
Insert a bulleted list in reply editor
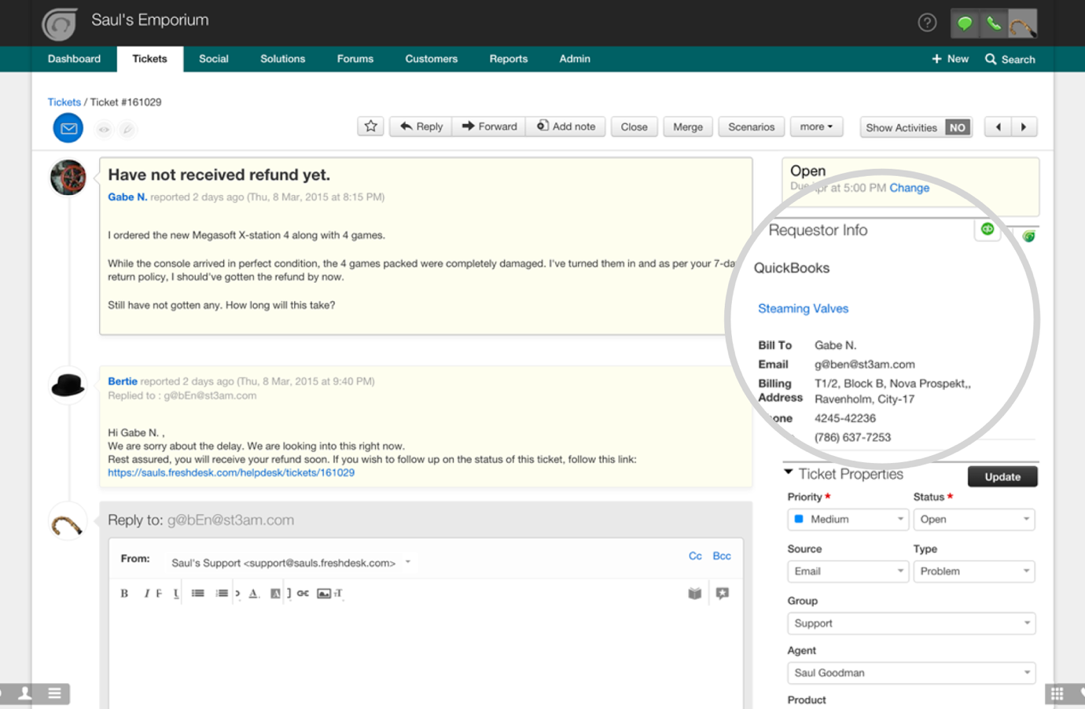pyautogui.click(x=198, y=593)
